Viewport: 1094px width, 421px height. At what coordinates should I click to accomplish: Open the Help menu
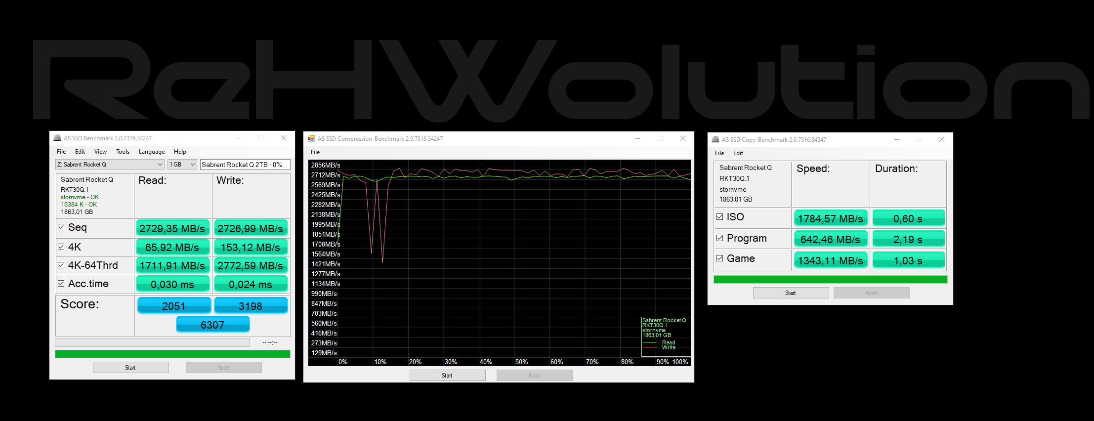[180, 152]
